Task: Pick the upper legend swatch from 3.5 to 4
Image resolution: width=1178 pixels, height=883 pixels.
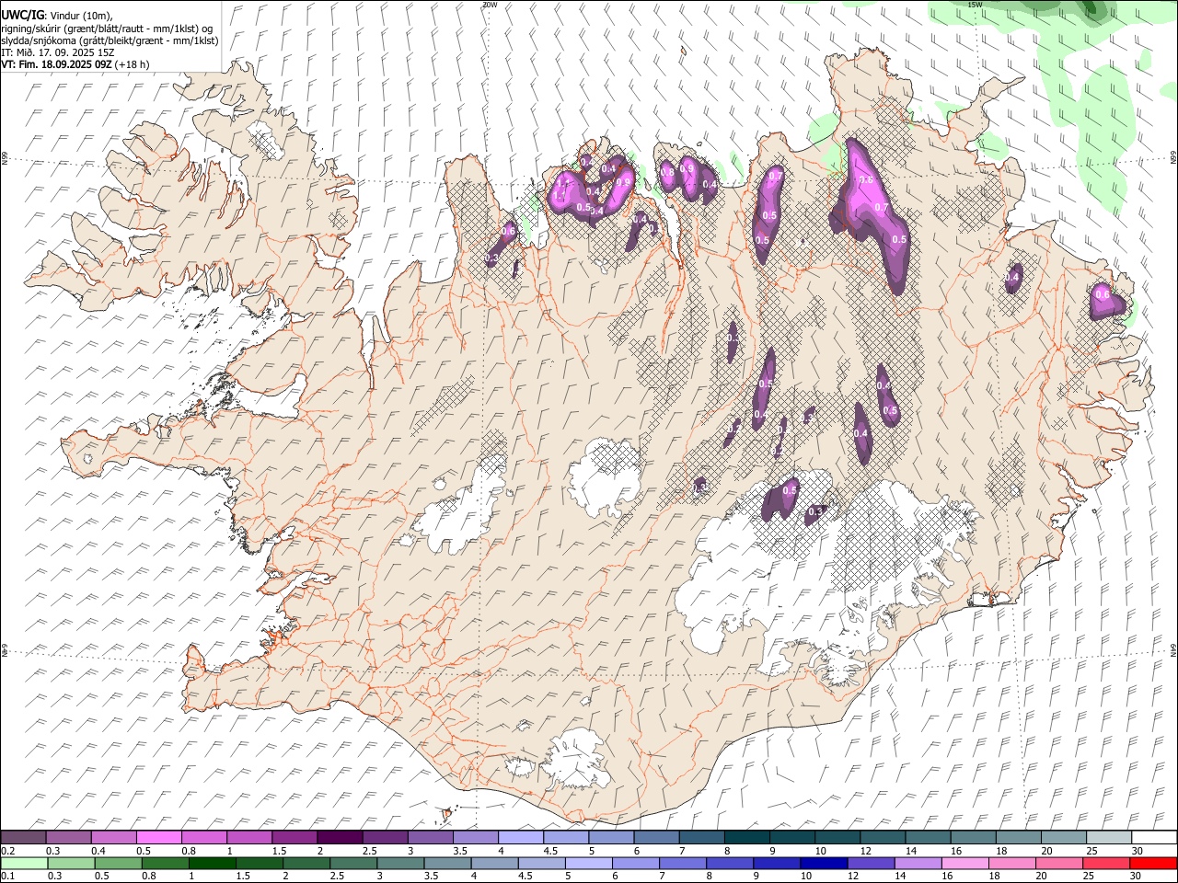Action: 475,838
